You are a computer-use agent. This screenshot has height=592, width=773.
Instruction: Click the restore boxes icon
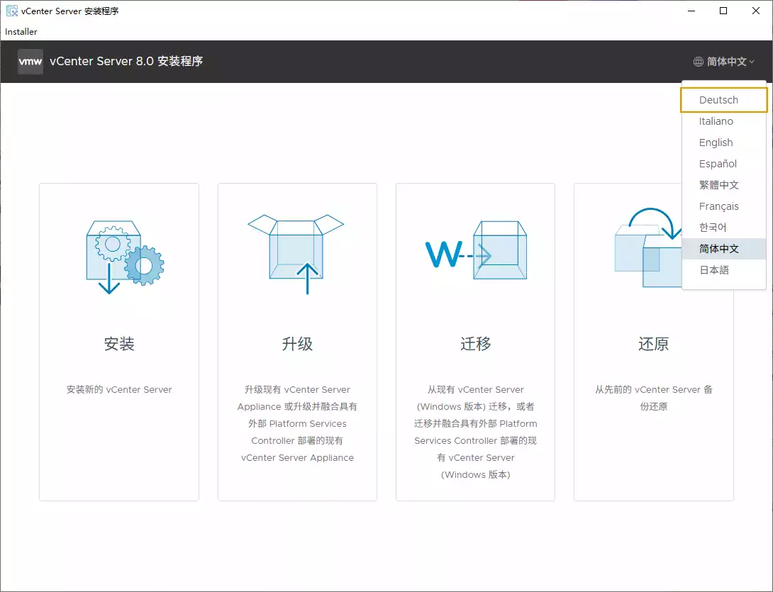pos(649,247)
